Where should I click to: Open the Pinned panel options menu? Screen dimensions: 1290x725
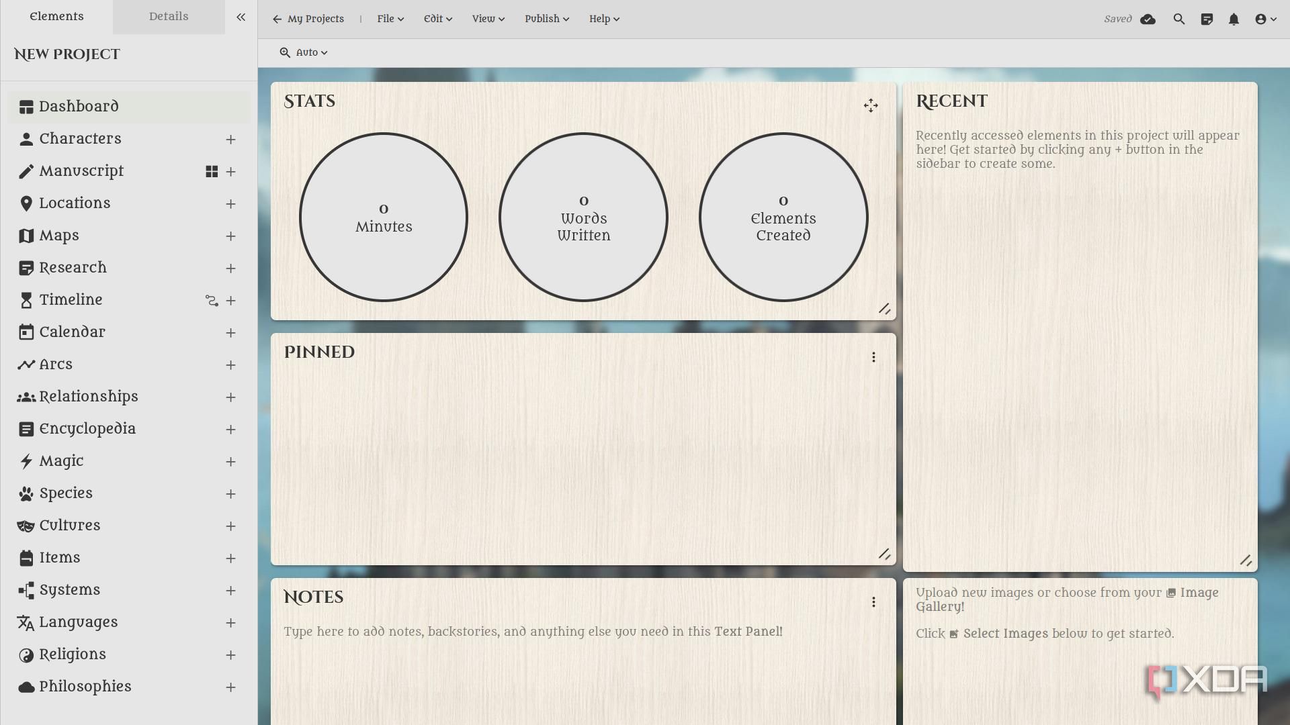coord(873,357)
